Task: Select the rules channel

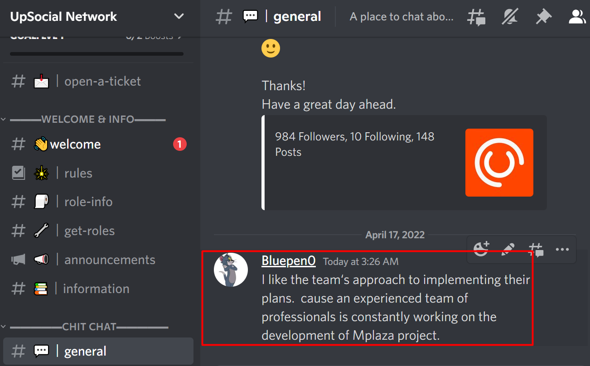Action: [x=98, y=173]
